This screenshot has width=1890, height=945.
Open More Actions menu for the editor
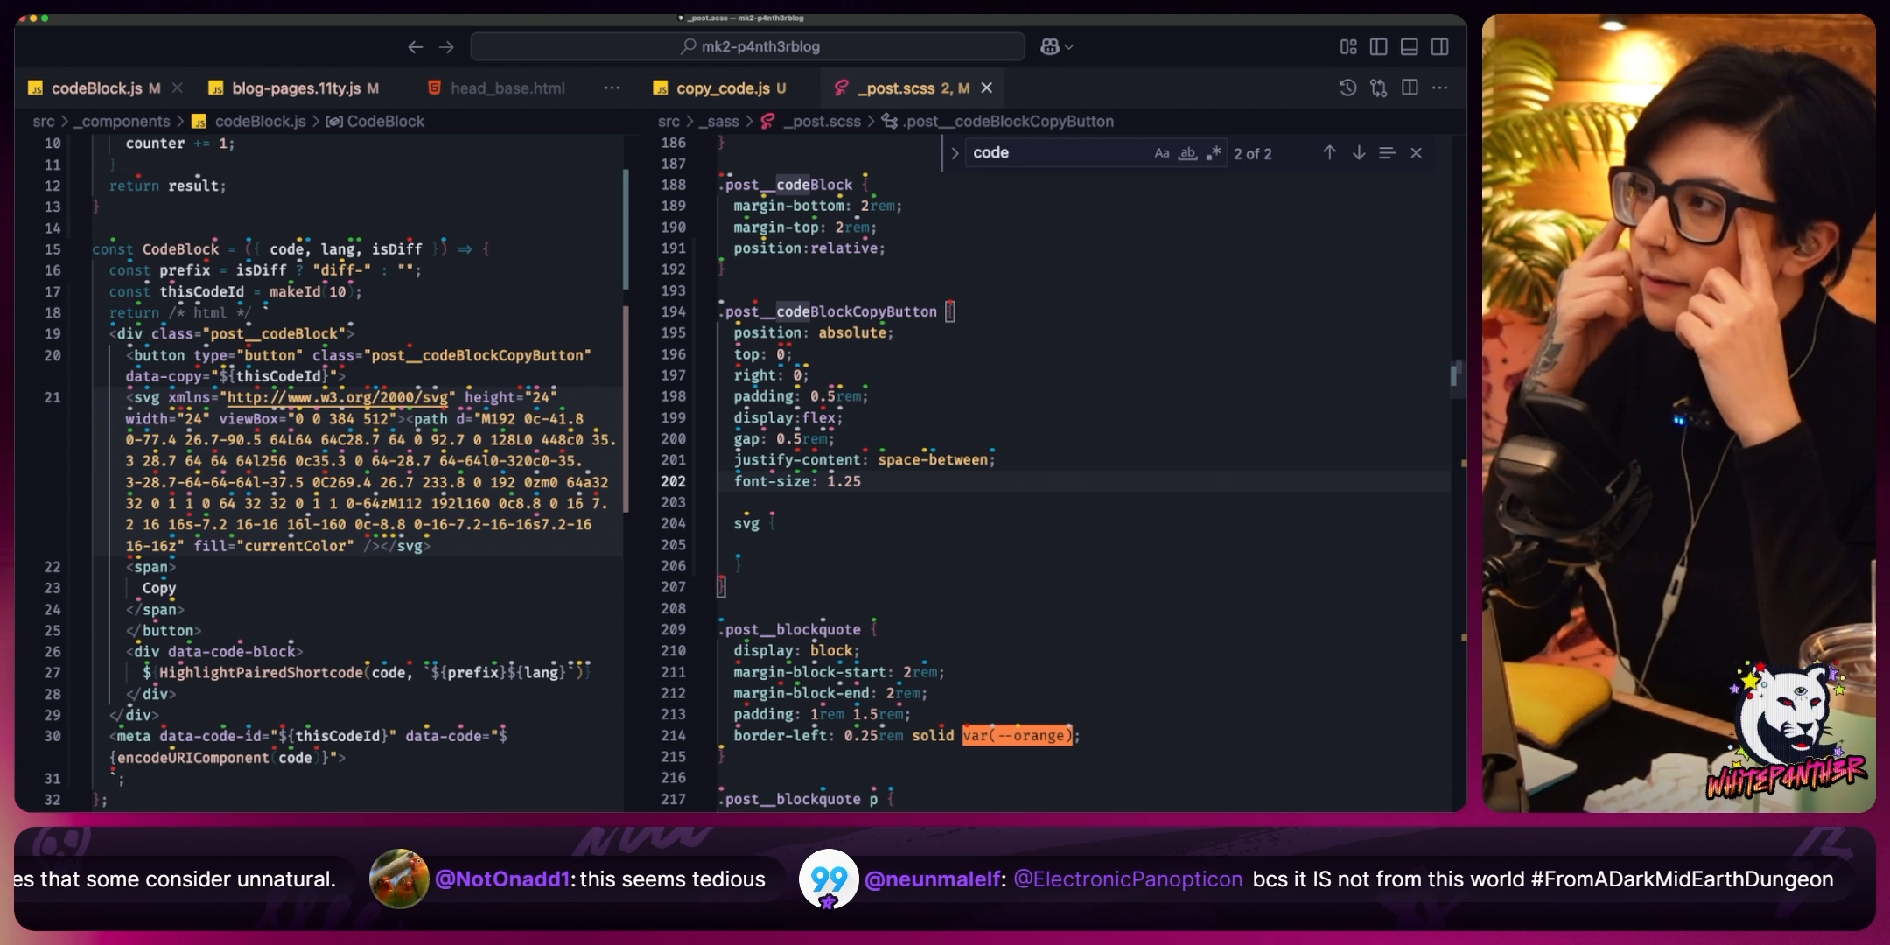[x=1442, y=87]
